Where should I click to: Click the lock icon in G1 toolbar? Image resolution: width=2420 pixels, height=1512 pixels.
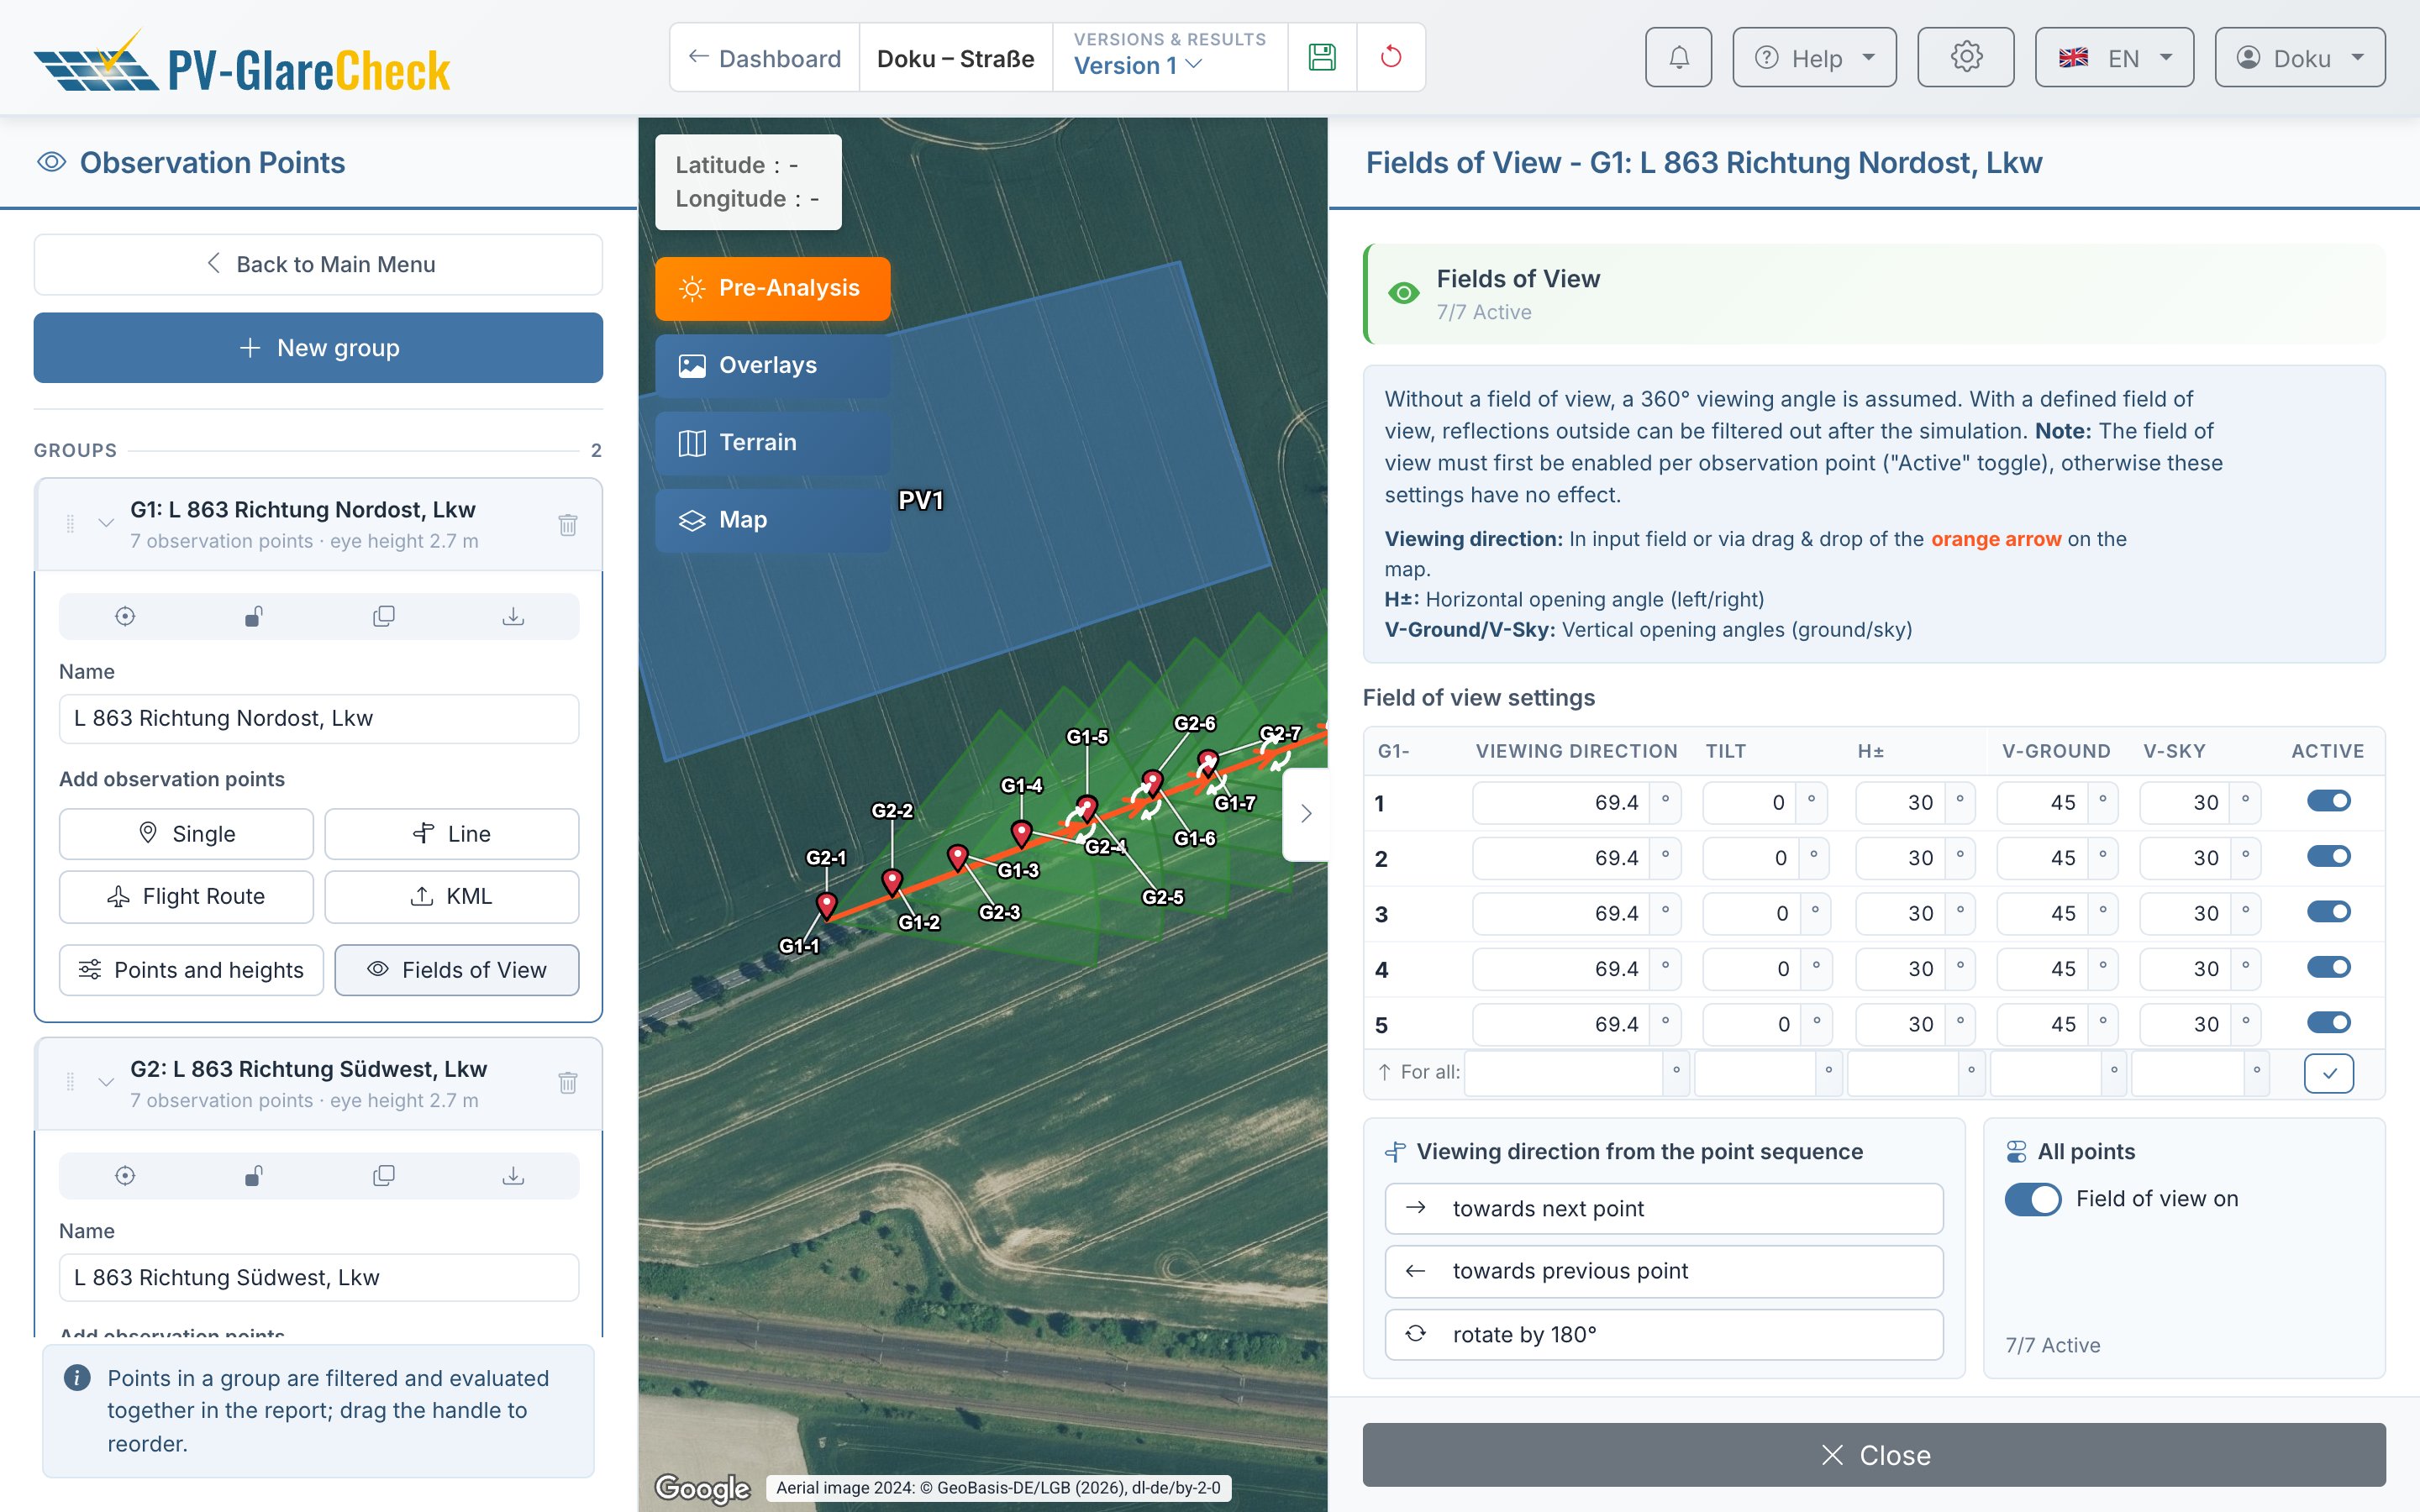(254, 616)
